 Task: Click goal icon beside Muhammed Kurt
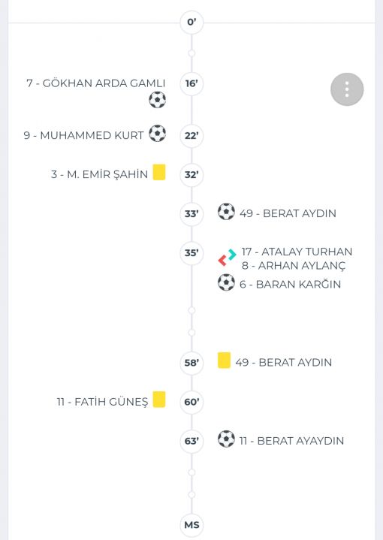click(x=158, y=133)
